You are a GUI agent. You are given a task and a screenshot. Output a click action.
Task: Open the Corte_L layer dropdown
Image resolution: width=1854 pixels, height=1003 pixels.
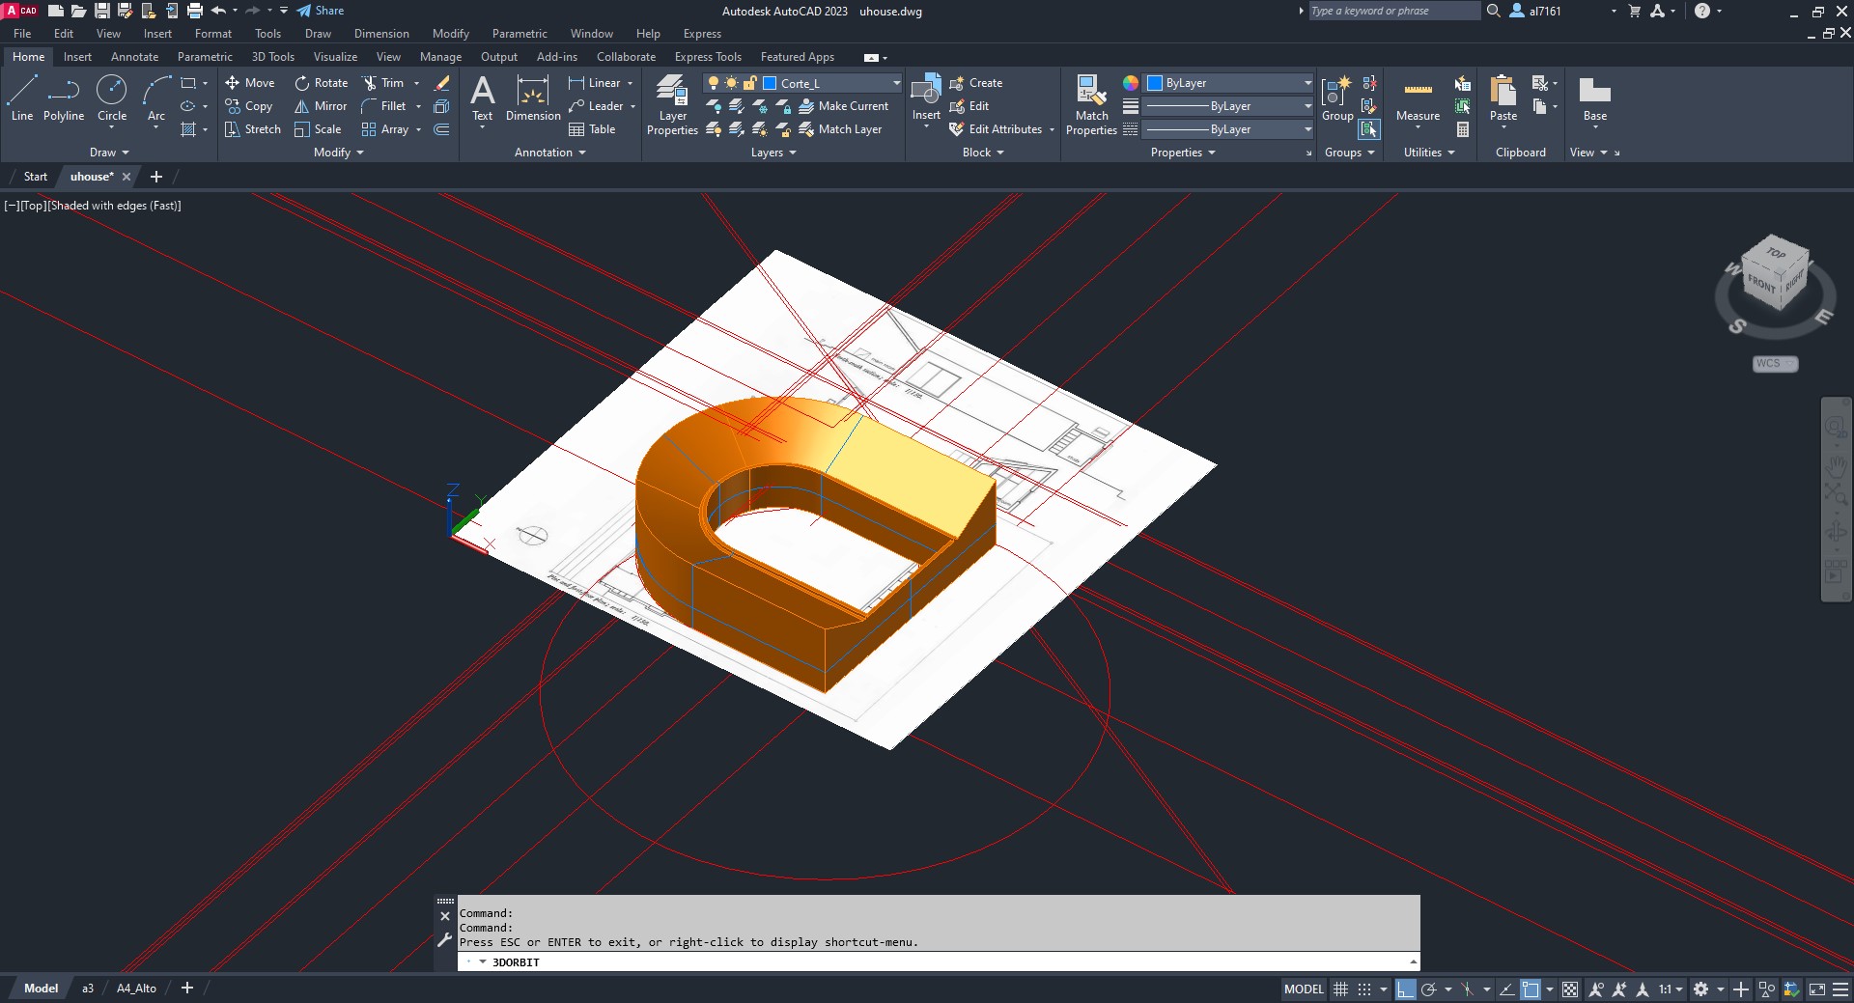896,83
